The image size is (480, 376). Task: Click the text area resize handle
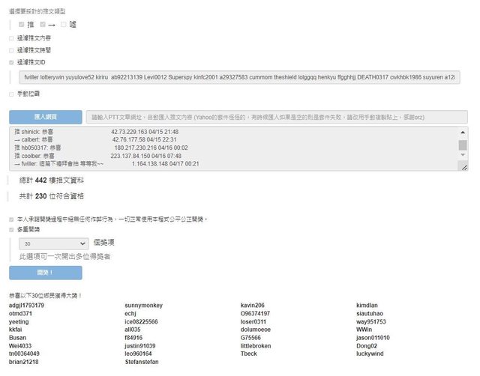pos(464,167)
